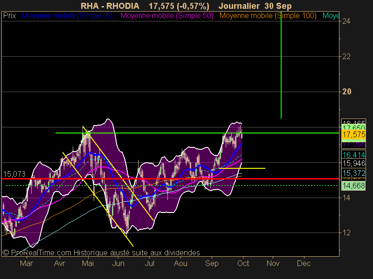Click the "30 Sep" date in the title
The width and height of the screenshot is (373, 279).
pos(278,6)
